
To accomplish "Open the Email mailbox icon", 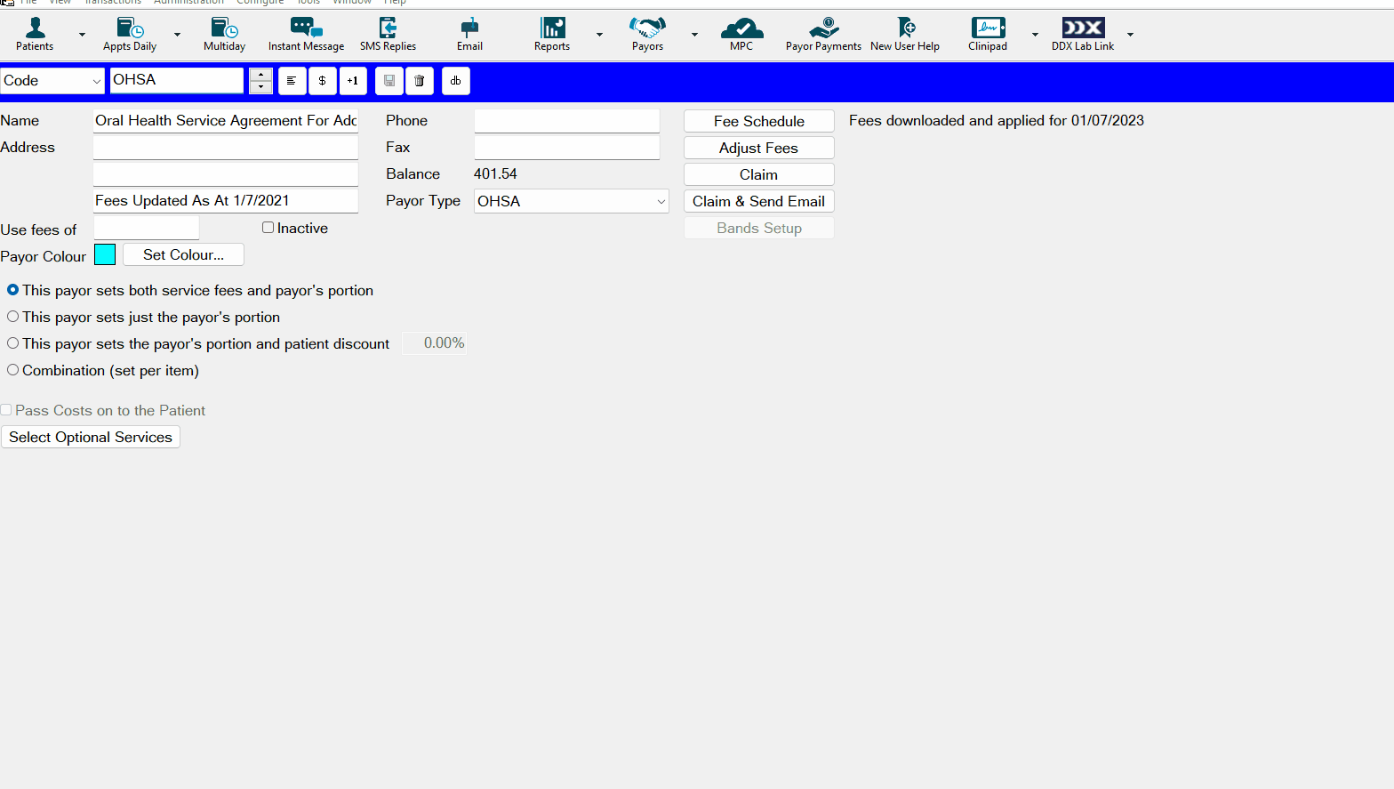I will click(469, 35).
